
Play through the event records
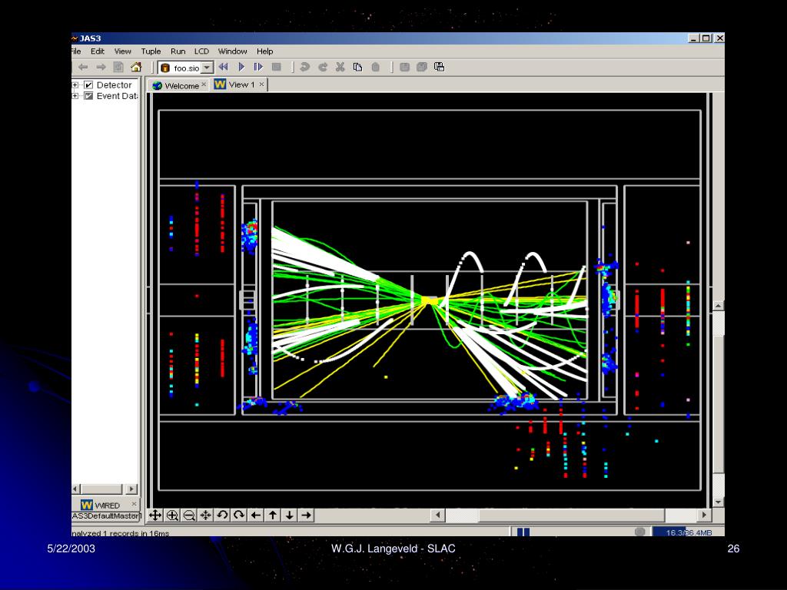(241, 67)
